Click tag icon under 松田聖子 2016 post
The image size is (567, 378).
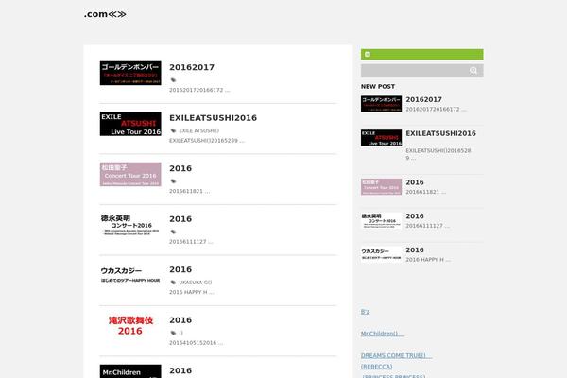point(173,181)
